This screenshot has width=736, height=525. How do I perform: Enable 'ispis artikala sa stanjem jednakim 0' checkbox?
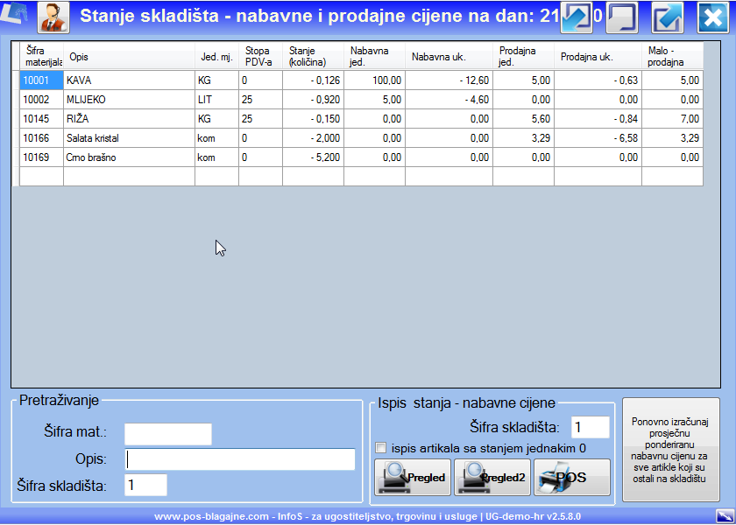pos(381,448)
